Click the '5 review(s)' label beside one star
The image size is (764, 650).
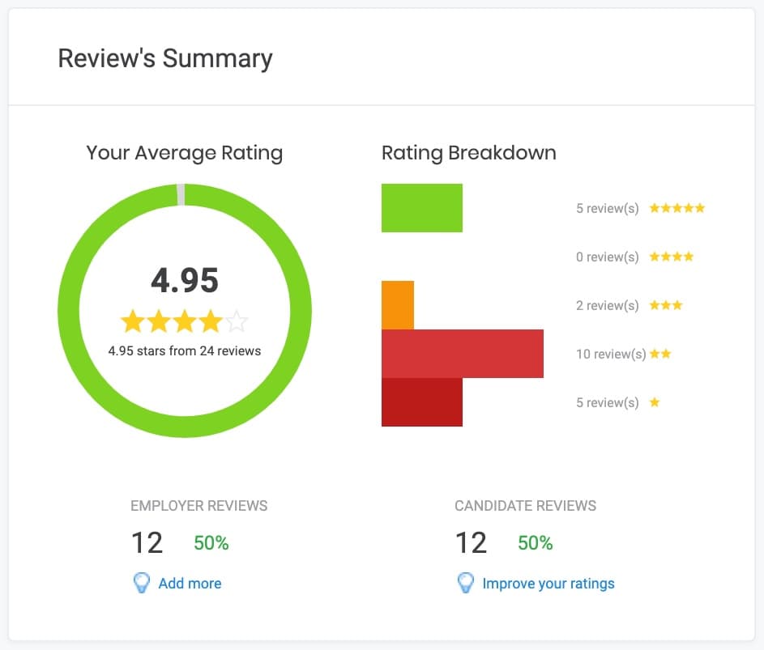607,402
